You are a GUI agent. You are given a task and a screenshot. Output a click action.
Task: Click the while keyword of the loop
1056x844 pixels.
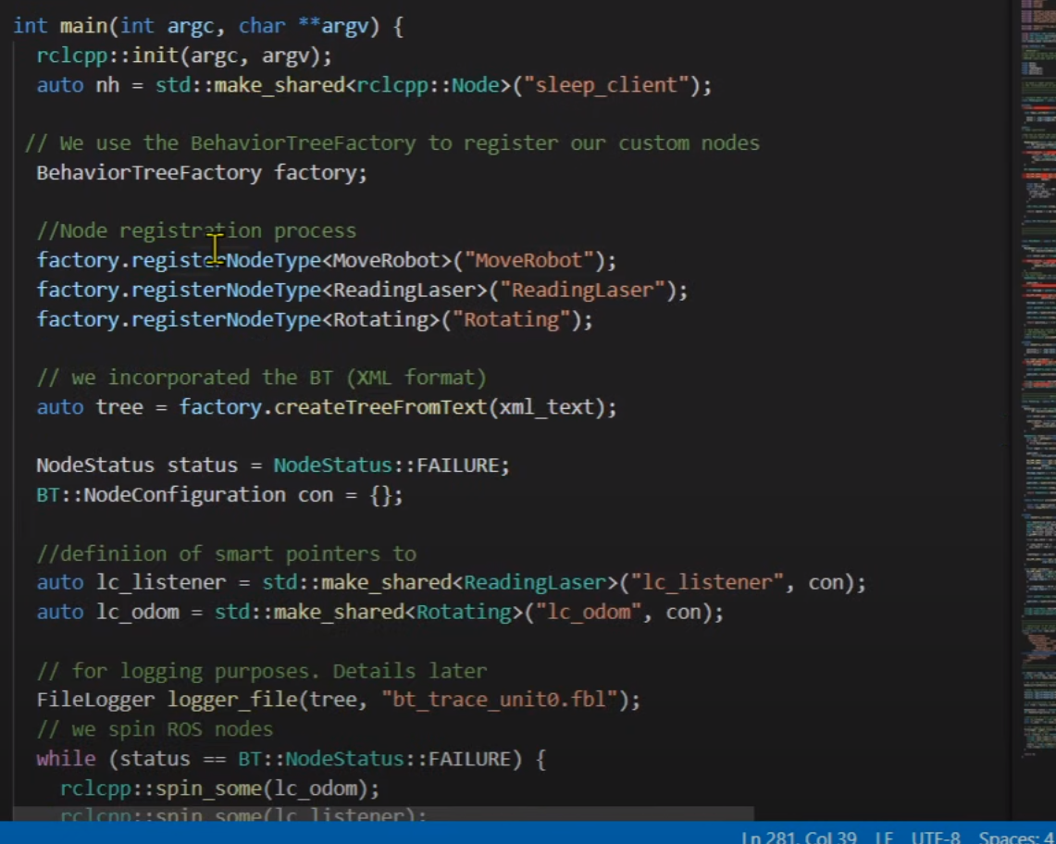tap(66, 759)
